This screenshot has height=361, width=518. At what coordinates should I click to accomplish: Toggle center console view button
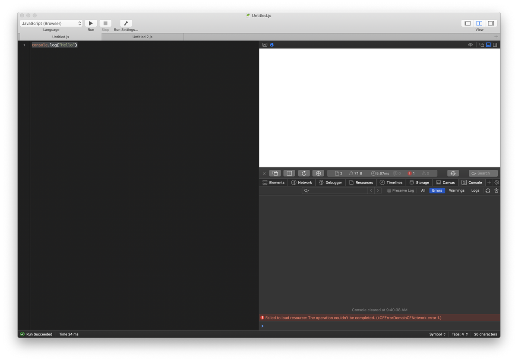[x=479, y=23]
